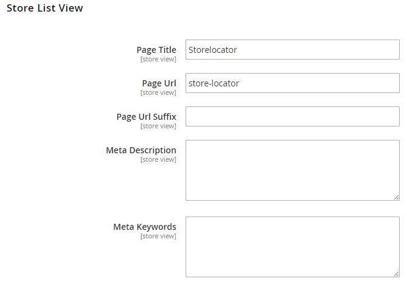
Task: Click the Meta Description label
Action: click(x=141, y=150)
